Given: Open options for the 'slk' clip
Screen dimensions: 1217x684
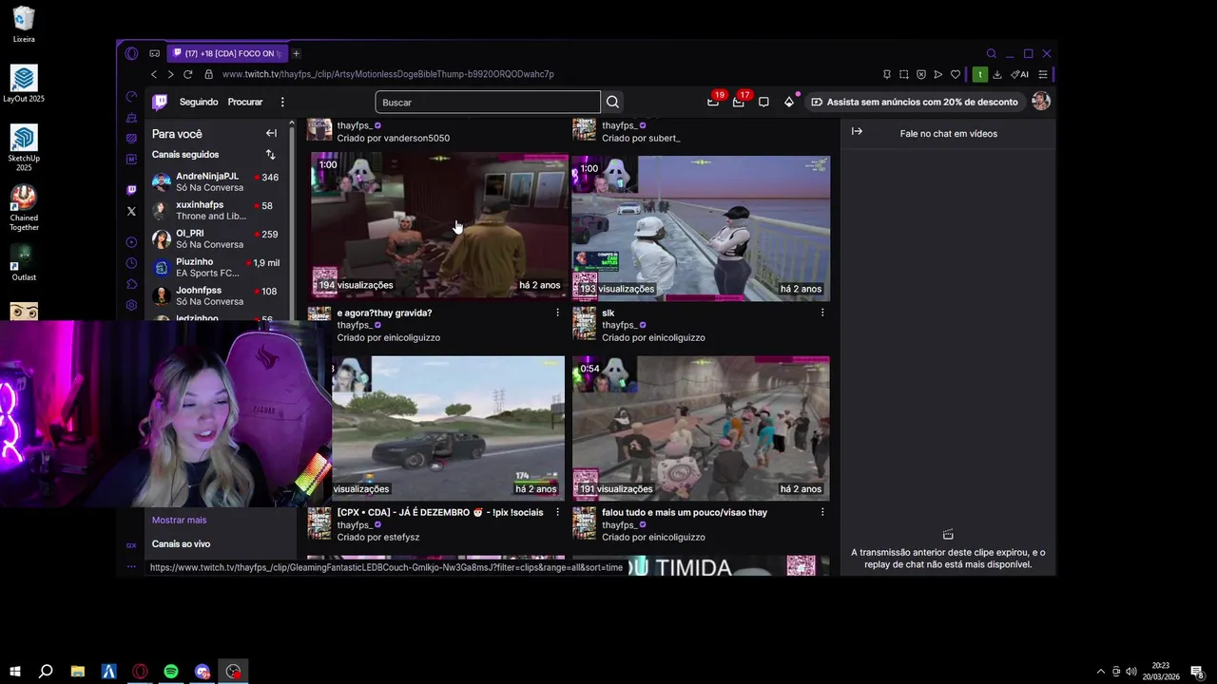Looking at the screenshot, I should click(x=822, y=313).
